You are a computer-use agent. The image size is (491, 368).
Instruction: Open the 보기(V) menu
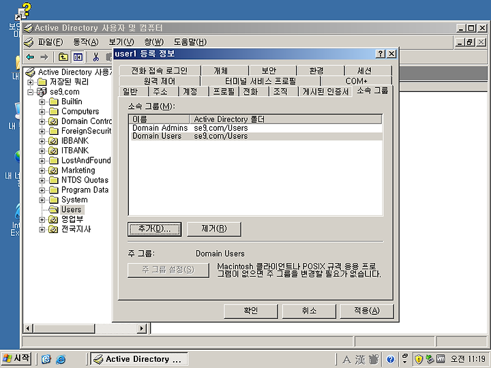(121, 42)
